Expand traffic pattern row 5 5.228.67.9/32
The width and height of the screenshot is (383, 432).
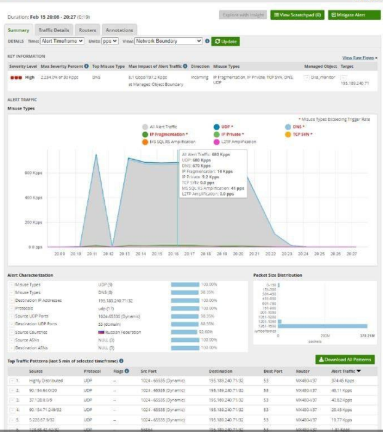point(12,420)
